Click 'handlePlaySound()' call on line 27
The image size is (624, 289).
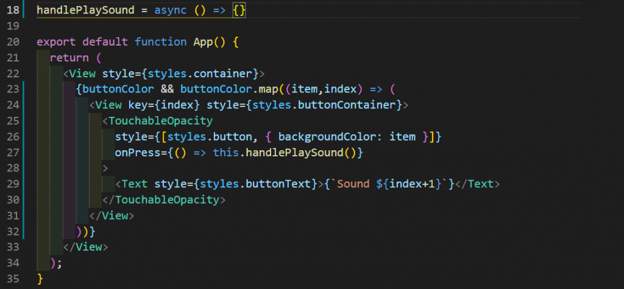(x=301, y=152)
